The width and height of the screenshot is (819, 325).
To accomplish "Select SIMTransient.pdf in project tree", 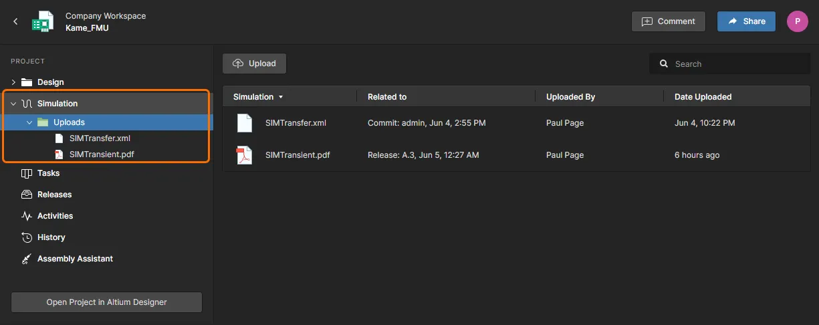I will (100, 154).
